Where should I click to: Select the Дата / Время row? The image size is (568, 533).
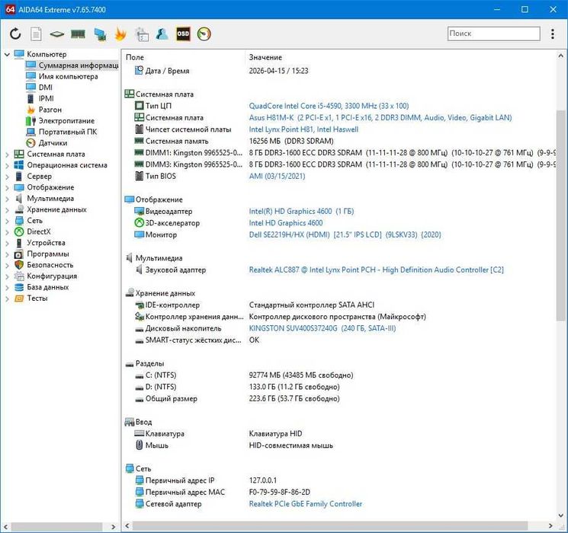coord(341,71)
